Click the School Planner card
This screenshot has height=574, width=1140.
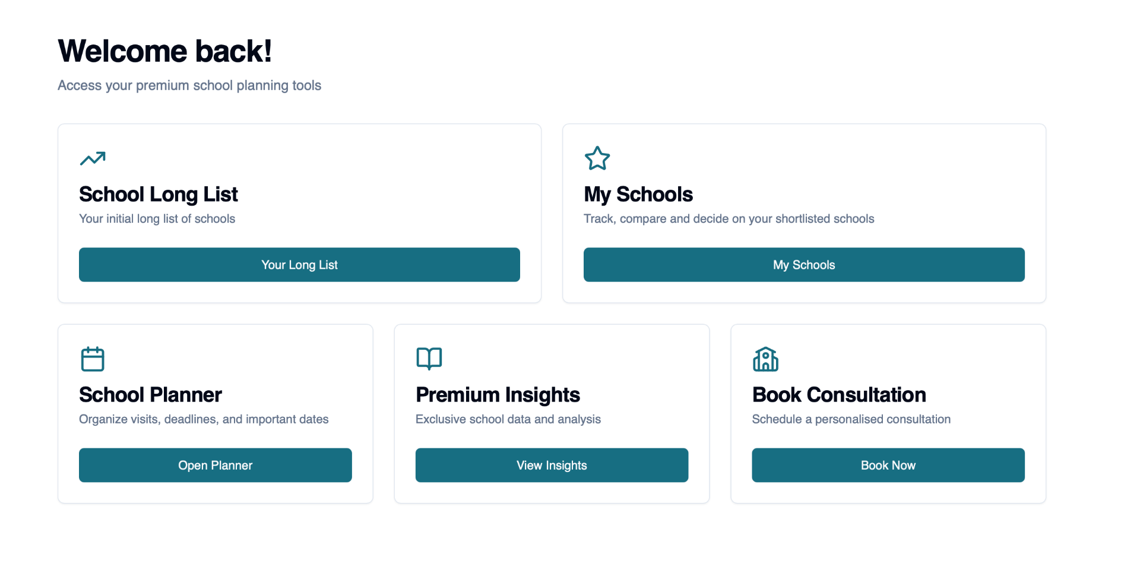(x=215, y=413)
